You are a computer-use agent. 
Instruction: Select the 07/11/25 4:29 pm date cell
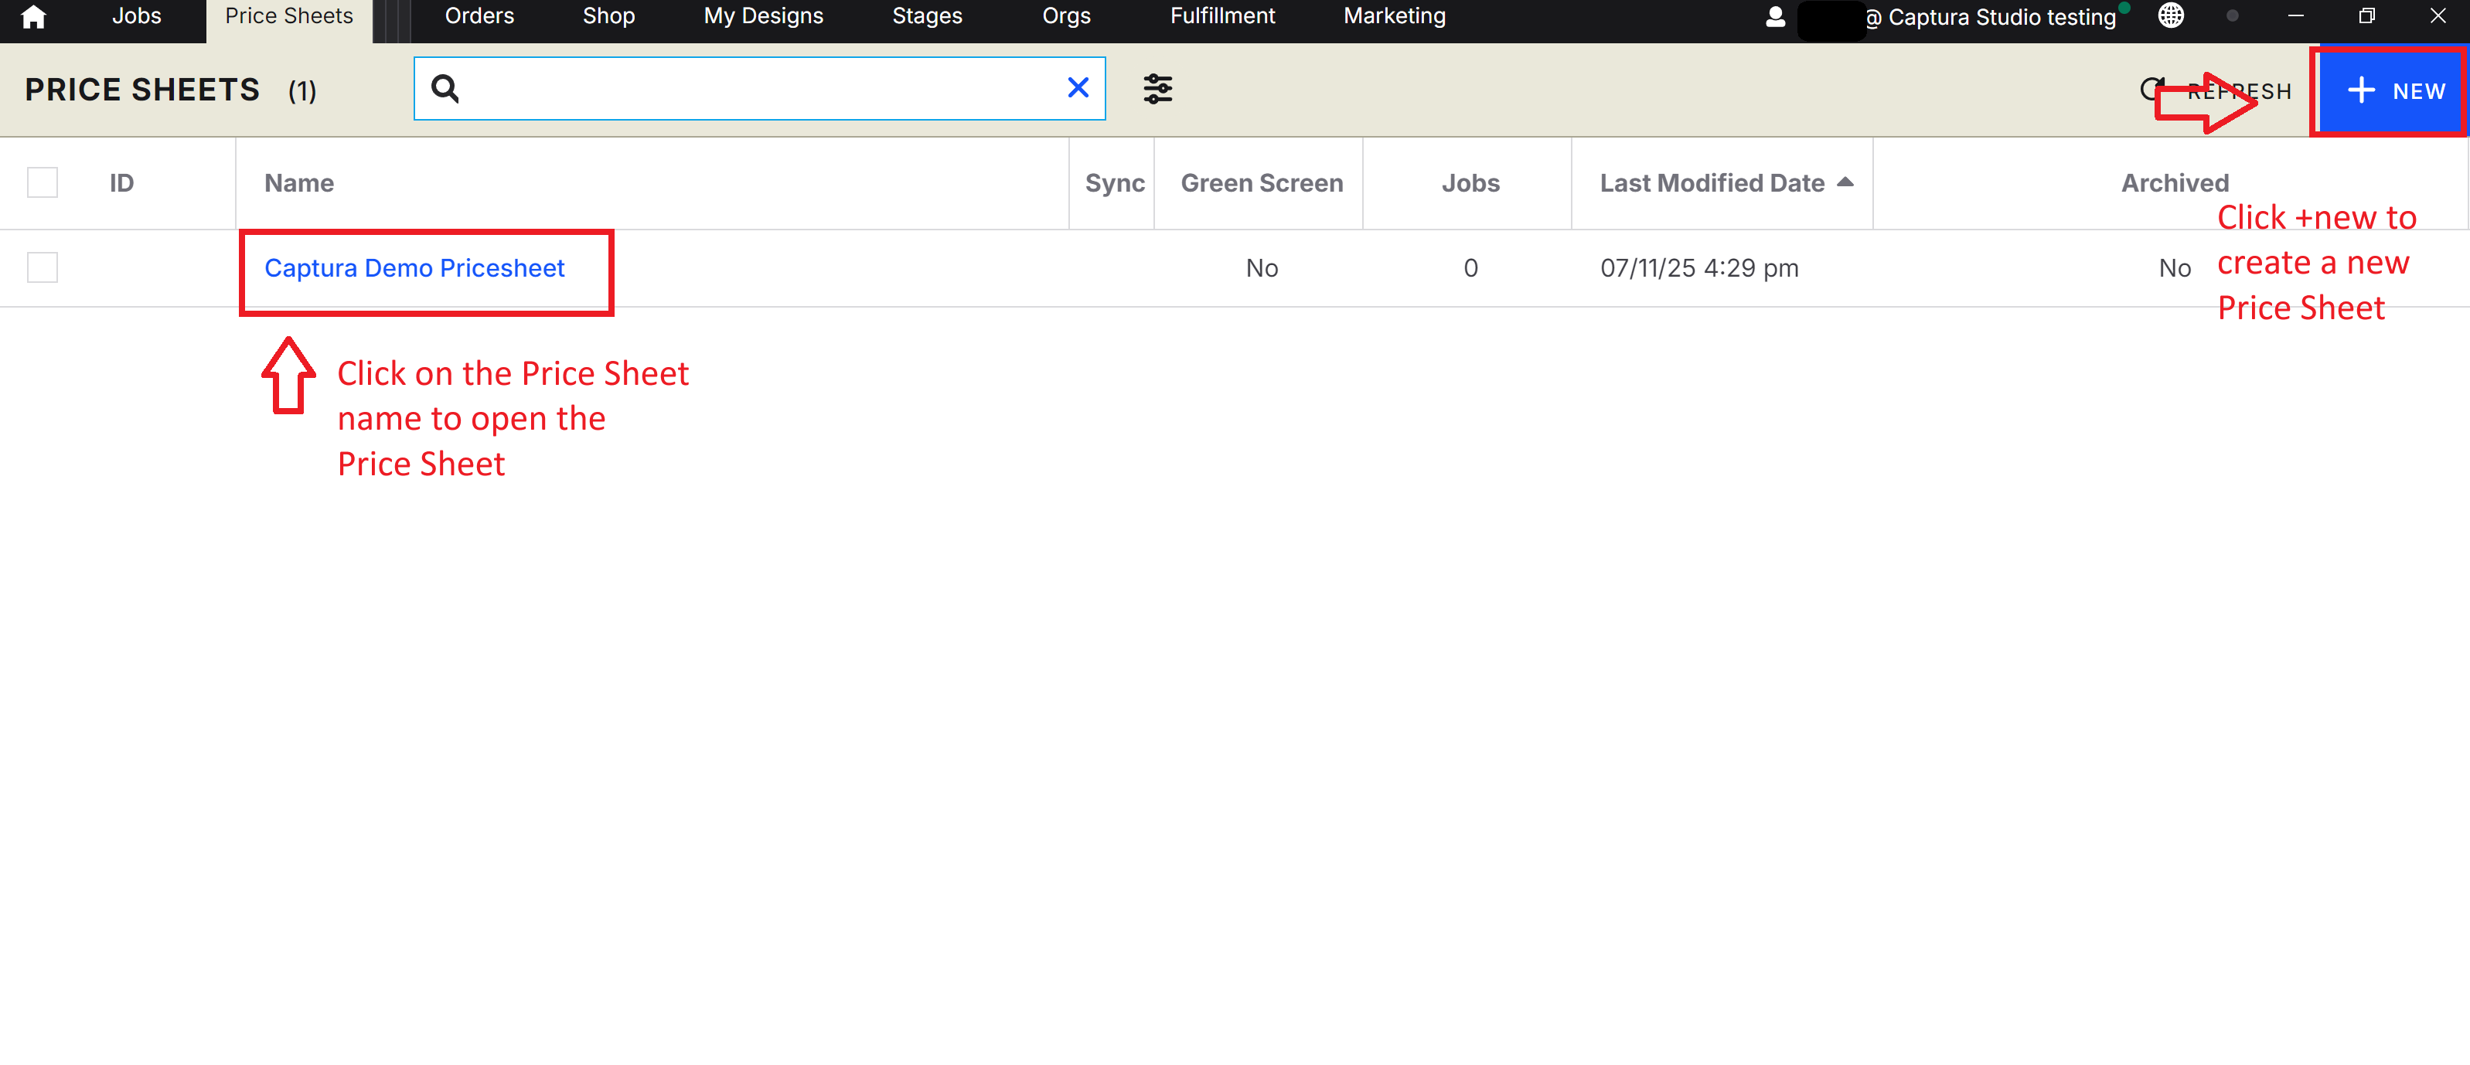click(1699, 268)
